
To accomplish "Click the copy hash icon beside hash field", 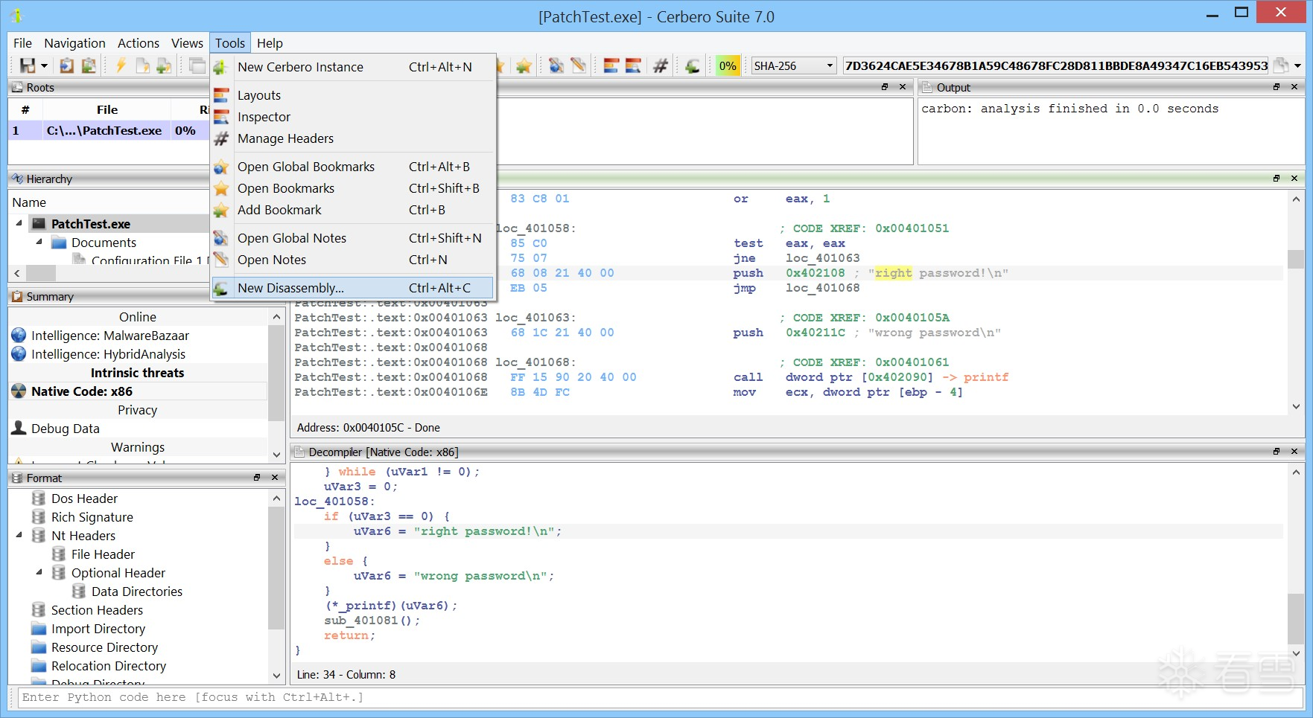I will pos(1280,66).
